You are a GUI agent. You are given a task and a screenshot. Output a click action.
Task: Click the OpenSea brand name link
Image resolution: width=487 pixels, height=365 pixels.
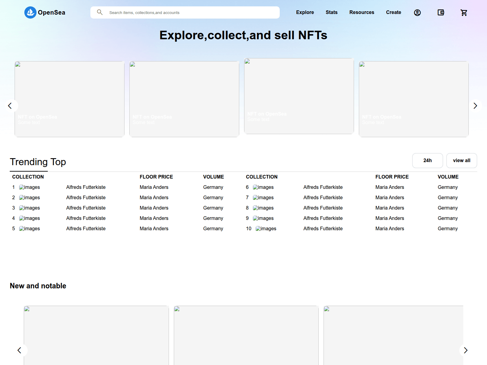pos(51,12)
